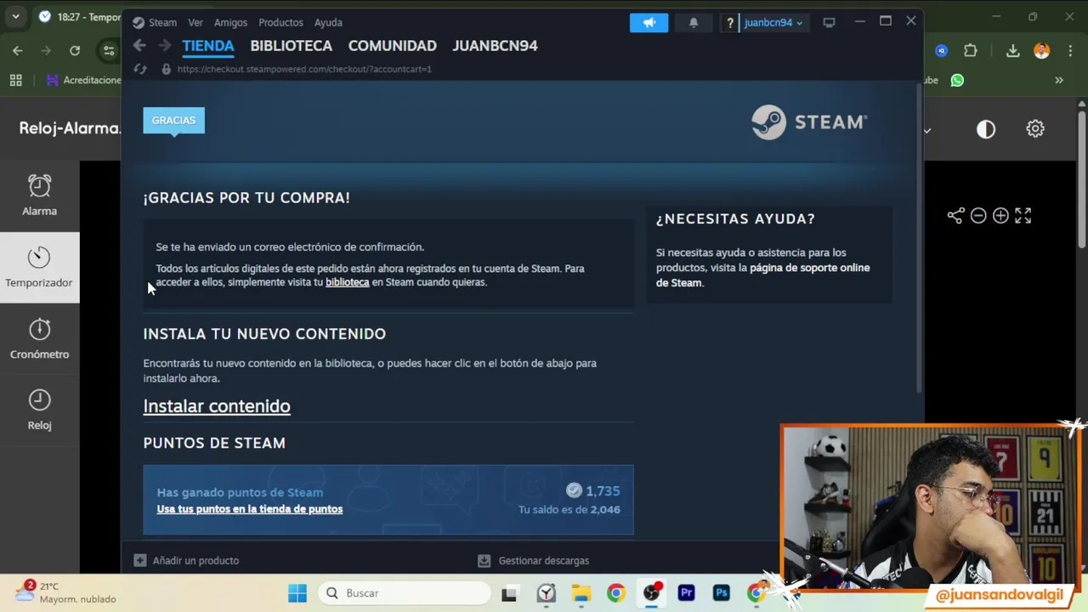Click Chrome back arrow
The height and width of the screenshot is (612, 1088).
point(18,51)
